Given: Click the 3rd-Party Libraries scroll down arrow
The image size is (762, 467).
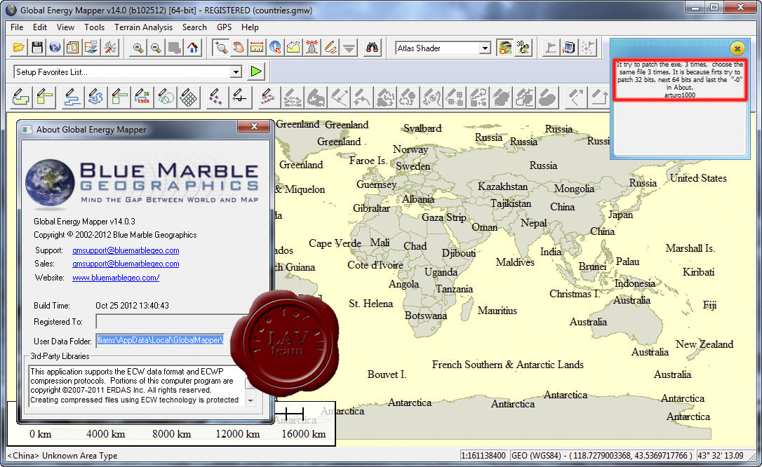Looking at the screenshot, I should (250, 400).
